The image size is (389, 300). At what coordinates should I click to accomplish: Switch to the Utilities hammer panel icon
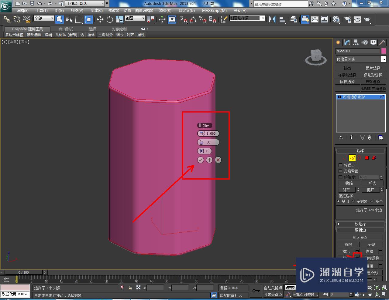382,42
